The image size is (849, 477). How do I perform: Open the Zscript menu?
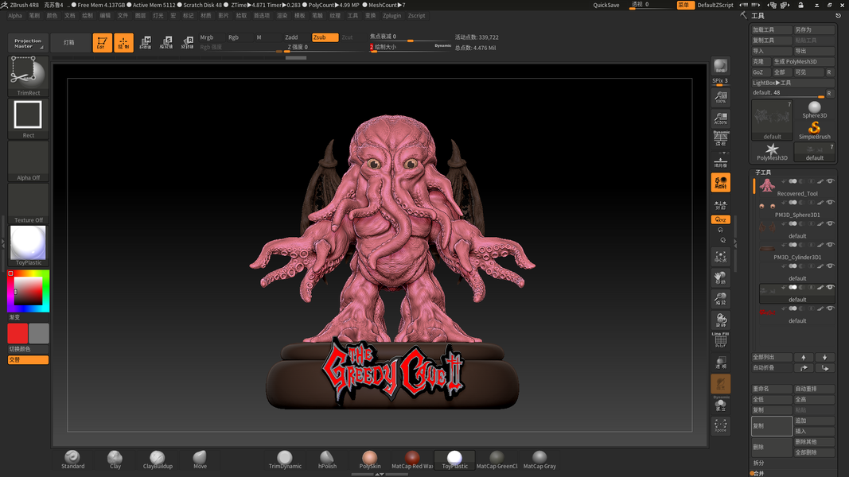(416, 16)
